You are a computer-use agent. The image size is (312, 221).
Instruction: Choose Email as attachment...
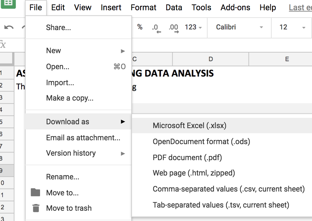pos(78,137)
